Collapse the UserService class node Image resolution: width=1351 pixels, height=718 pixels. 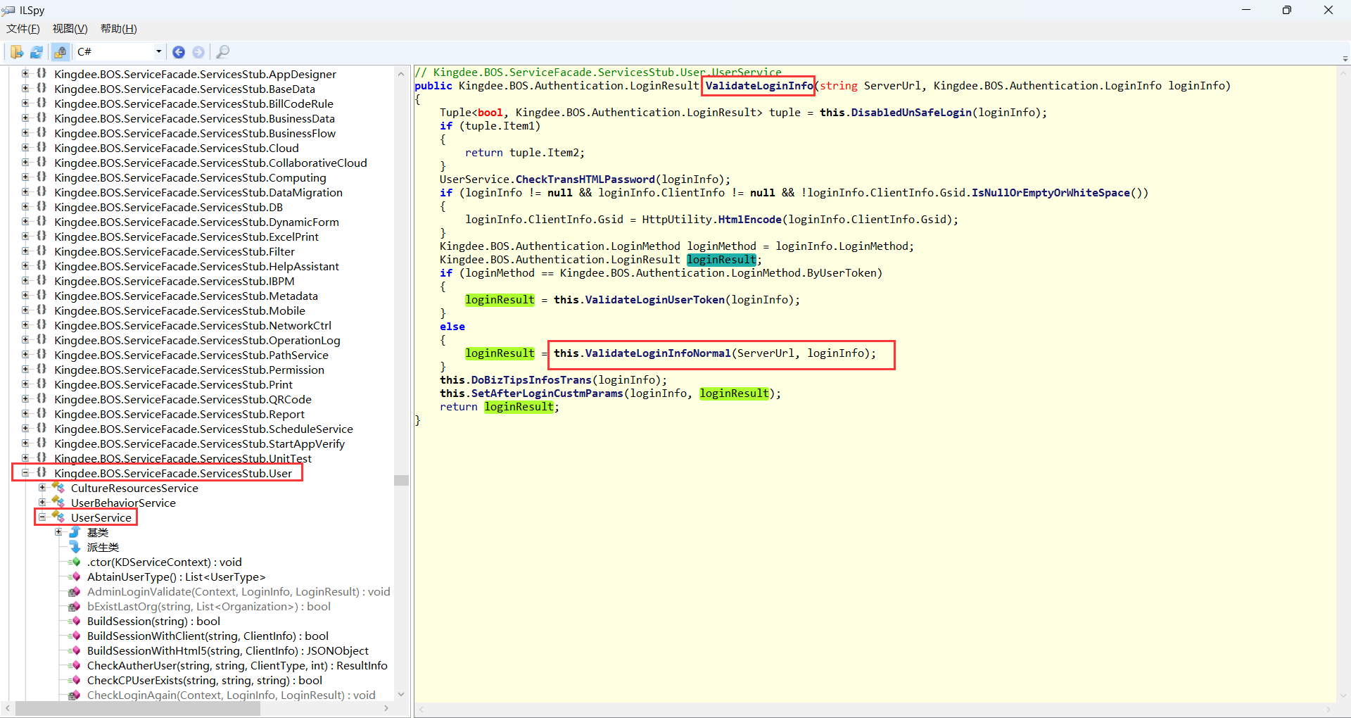point(42,517)
